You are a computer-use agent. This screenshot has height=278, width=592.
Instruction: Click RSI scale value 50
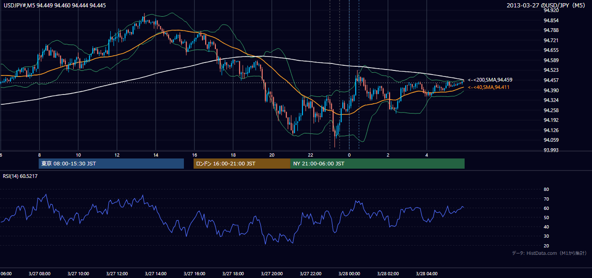[x=546, y=217]
